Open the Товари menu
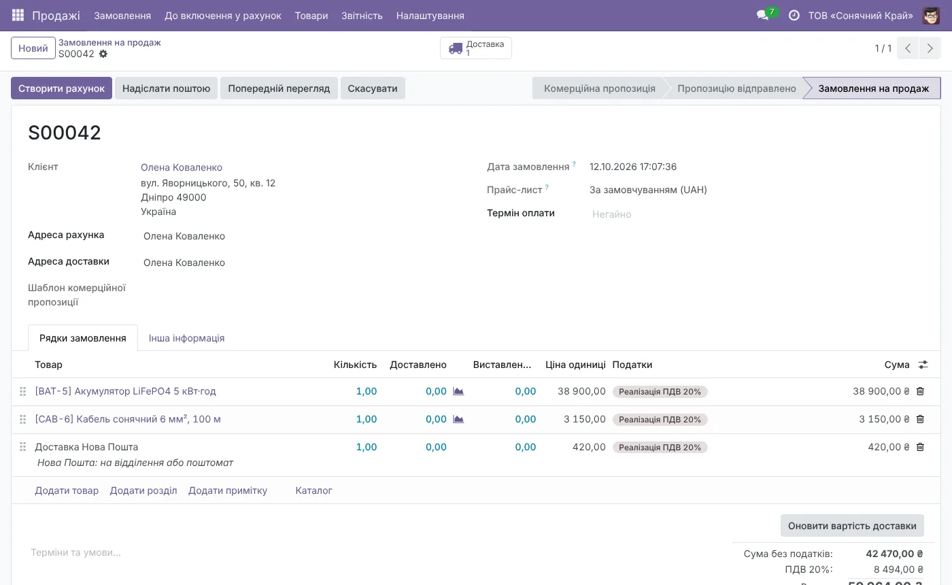 click(x=311, y=15)
